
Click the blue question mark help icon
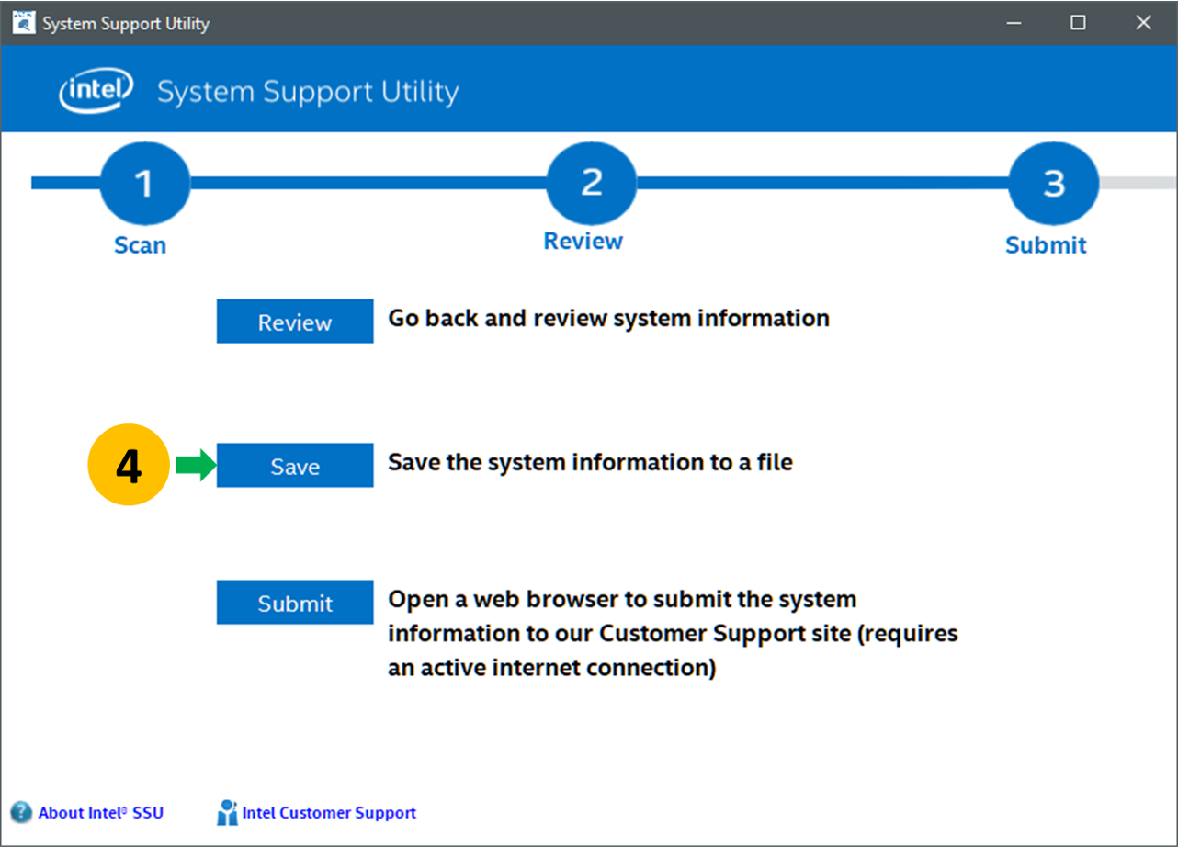pyautogui.click(x=21, y=813)
